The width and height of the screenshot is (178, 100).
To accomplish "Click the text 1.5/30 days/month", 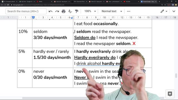I will 52,57.
